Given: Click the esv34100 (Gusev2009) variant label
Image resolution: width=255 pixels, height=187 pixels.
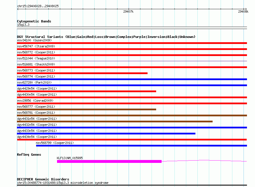Looking at the screenshot, I should 34,40.
